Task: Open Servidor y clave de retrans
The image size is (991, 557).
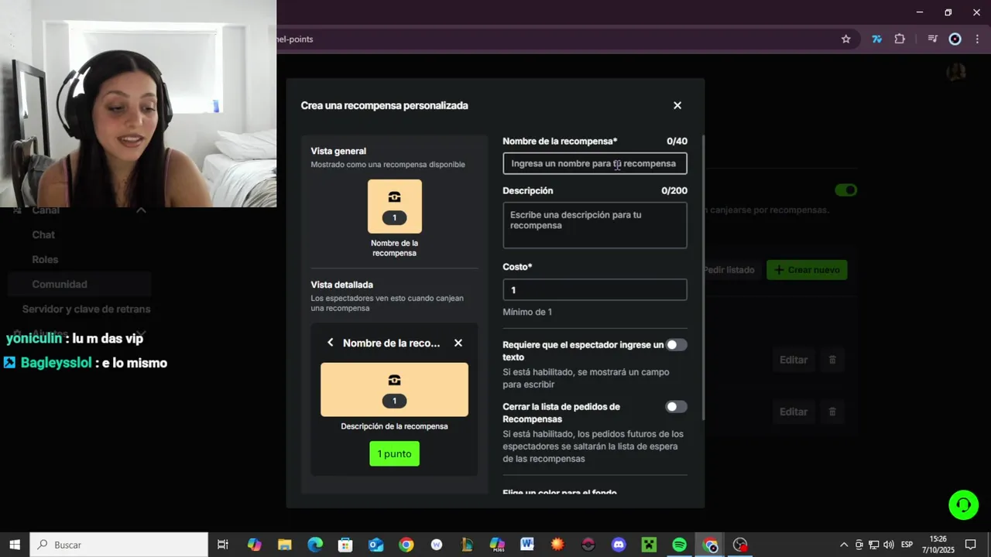Action: (x=86, y=309)
